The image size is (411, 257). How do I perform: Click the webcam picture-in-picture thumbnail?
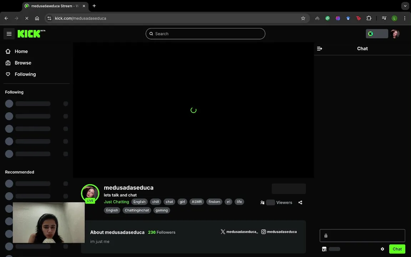49,222
